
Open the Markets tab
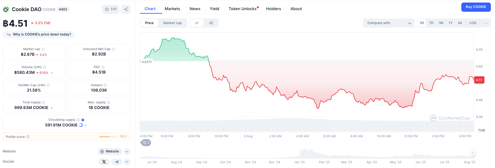[x=172, y=9]
